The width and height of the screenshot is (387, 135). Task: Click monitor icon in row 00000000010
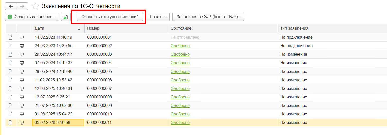(22, 114)
